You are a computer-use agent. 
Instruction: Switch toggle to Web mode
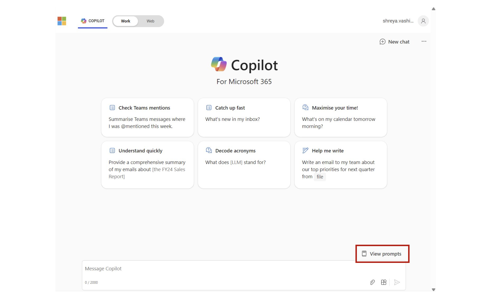coord(150,21)
